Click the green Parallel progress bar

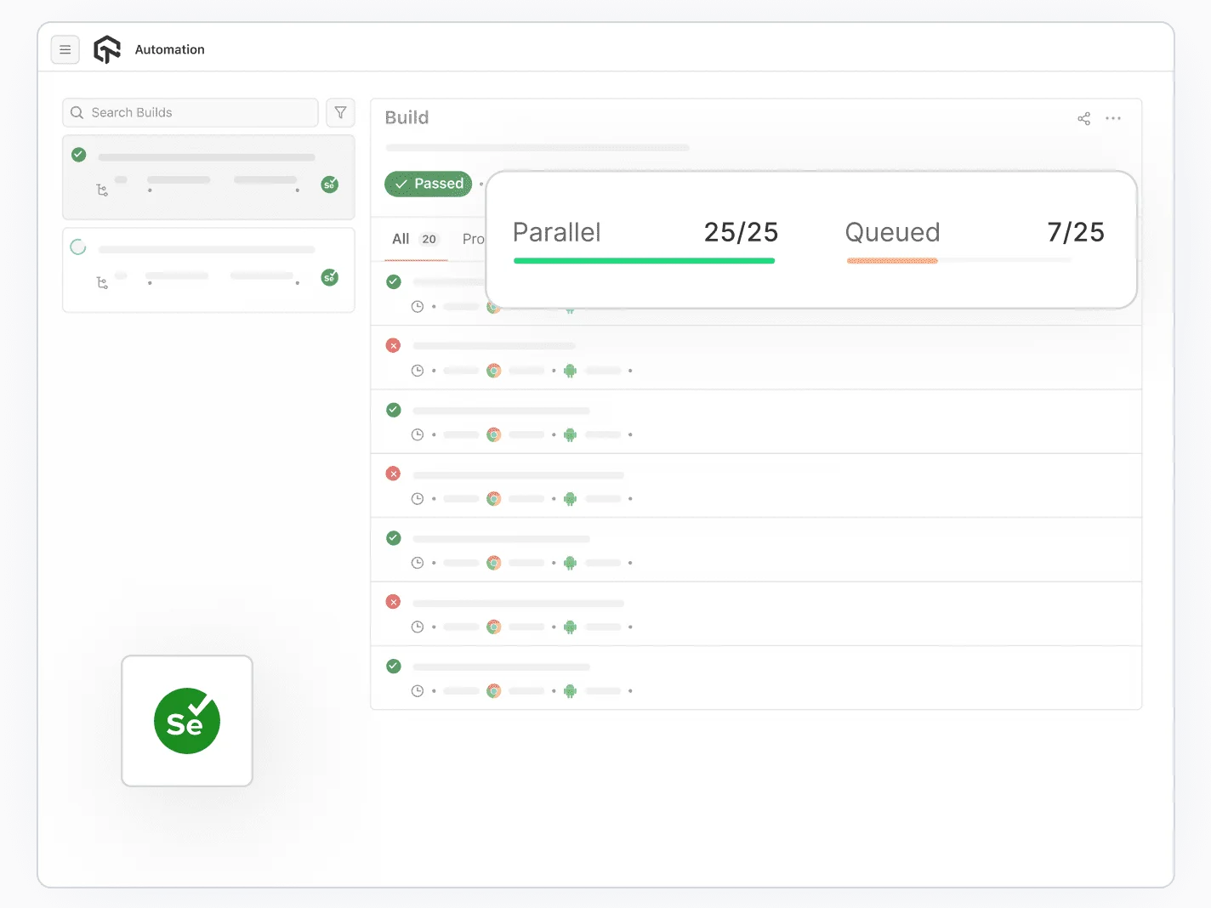tap(644, 261)
